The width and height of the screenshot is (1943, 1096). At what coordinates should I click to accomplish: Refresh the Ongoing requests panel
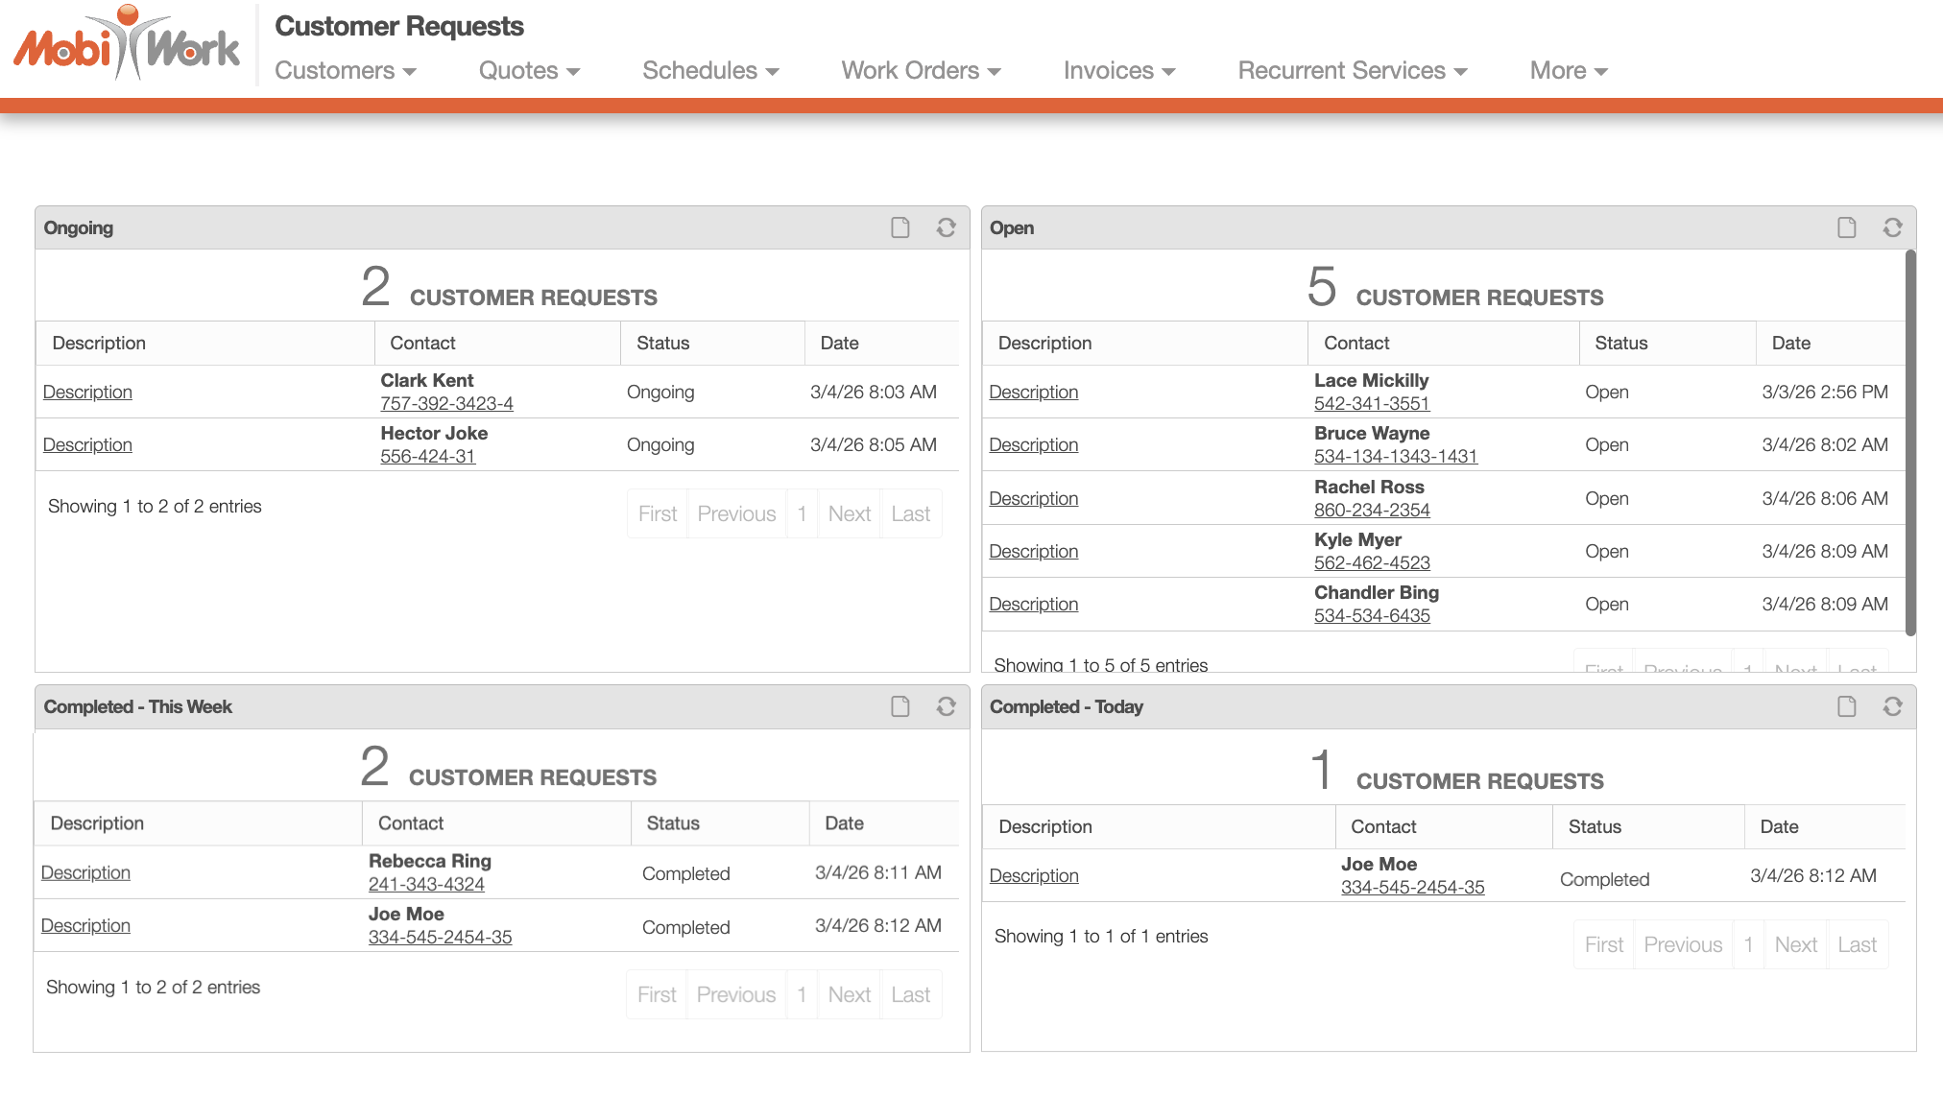pos(946,227)
